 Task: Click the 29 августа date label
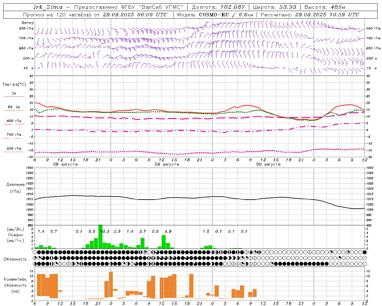pyautogui.click(x=167, y=164)
